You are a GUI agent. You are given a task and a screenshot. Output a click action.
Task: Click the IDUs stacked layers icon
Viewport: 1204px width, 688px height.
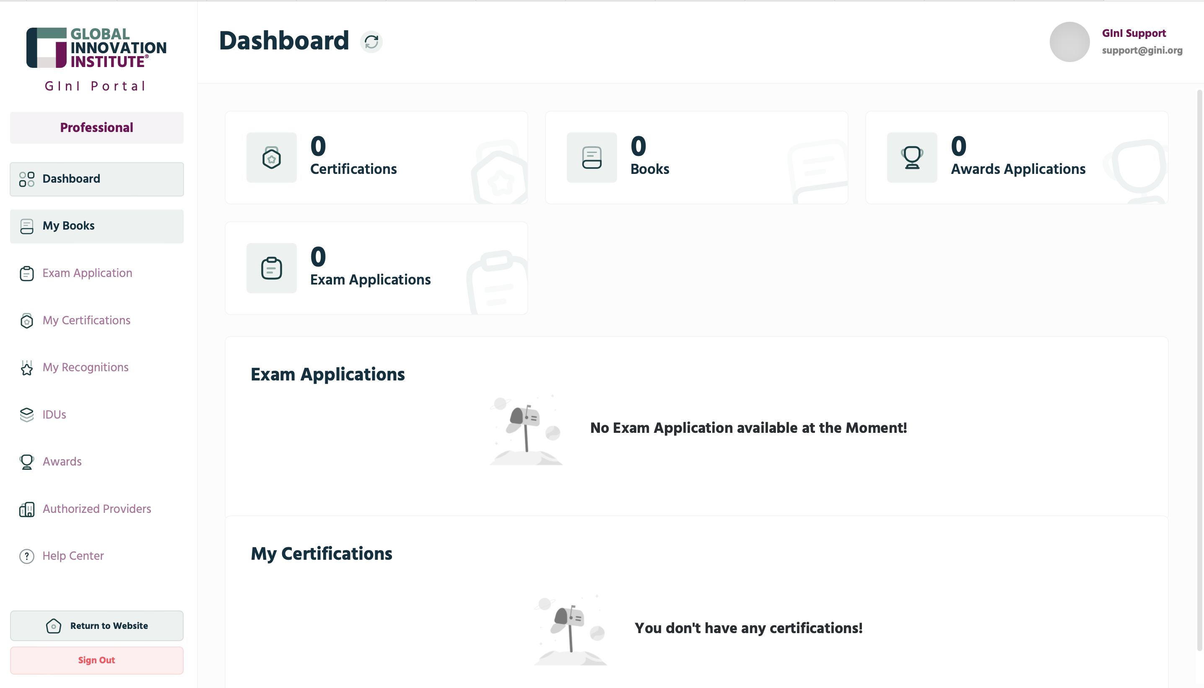point(26,414)
